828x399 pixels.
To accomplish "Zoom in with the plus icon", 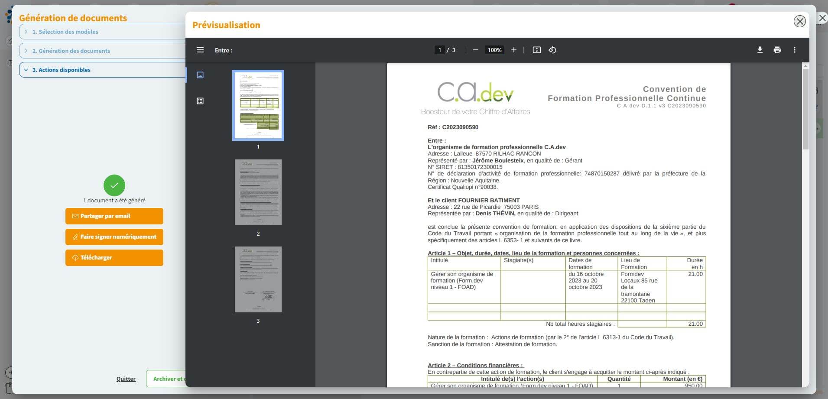I will tap(514, 50).
